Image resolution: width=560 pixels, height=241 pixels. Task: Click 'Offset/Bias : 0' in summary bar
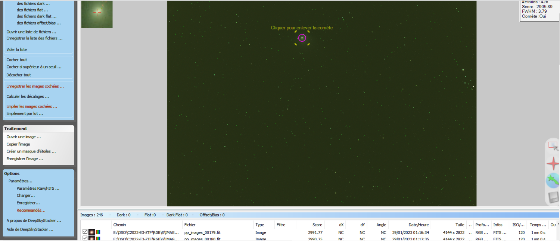212,215
